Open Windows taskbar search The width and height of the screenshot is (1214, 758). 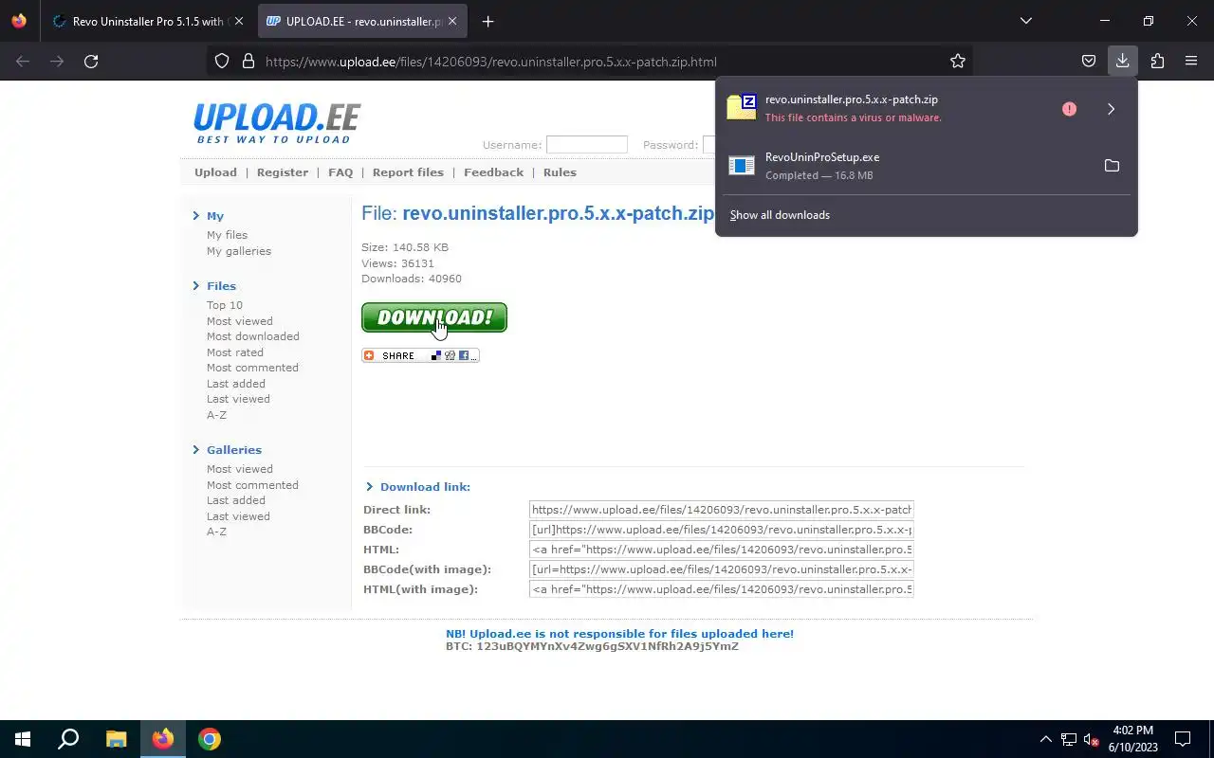point(68,739)
